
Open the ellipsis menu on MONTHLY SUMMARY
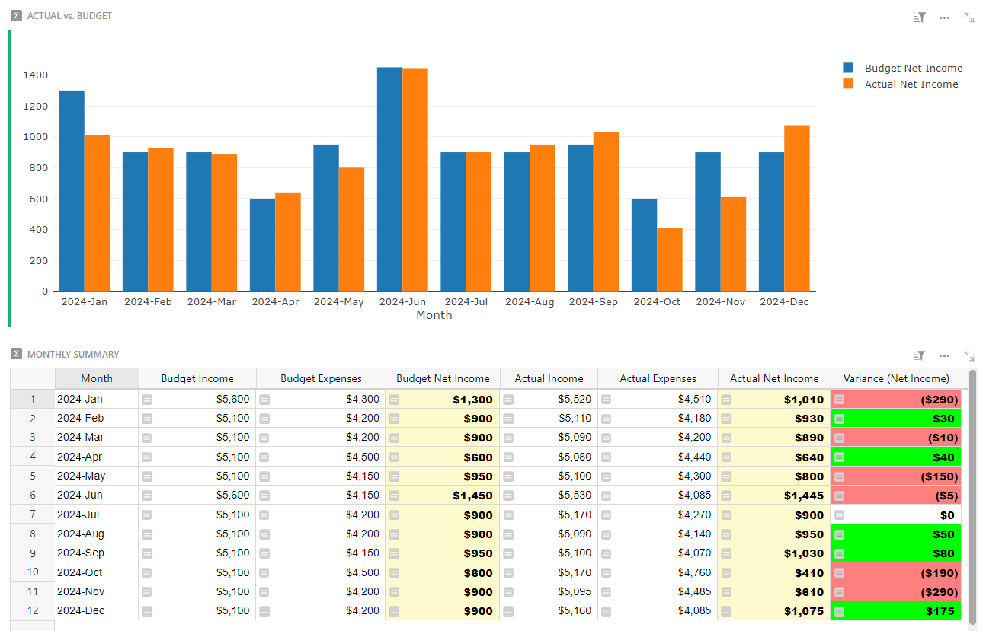[x=944, y=355]
